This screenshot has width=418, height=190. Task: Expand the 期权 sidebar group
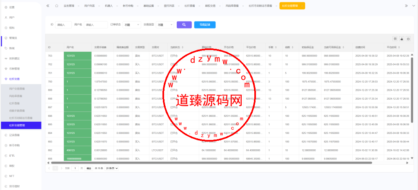pyautogui.click(x=20, y=166)
